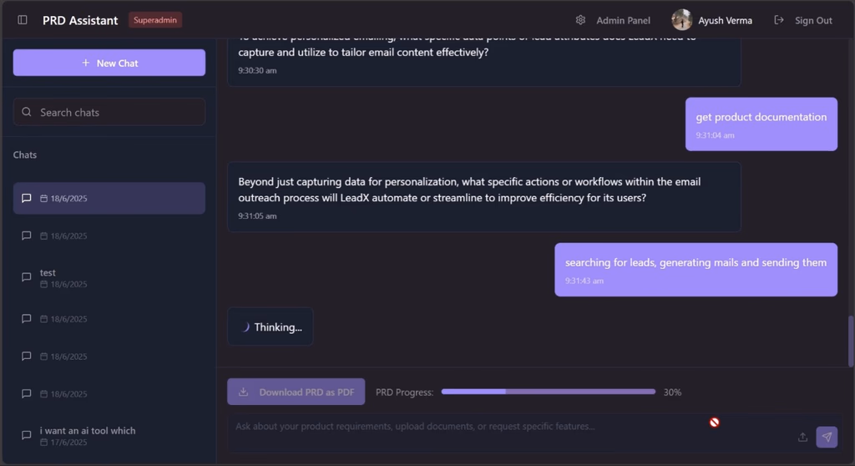Start a New Chat
855x466 pixels.
click(x=109, y=63)
